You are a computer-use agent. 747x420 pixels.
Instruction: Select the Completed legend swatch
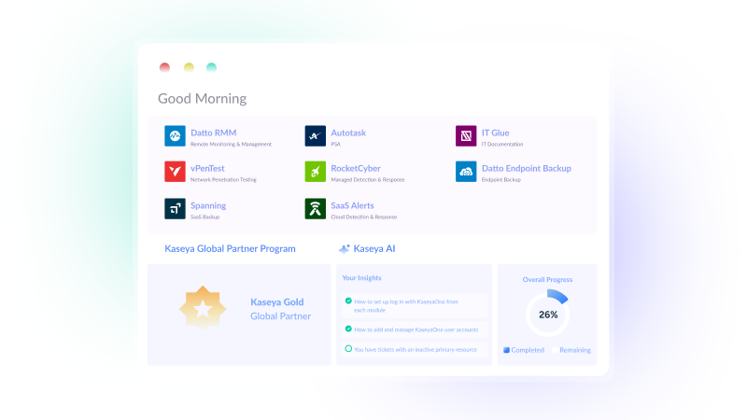tap(506, 350)
